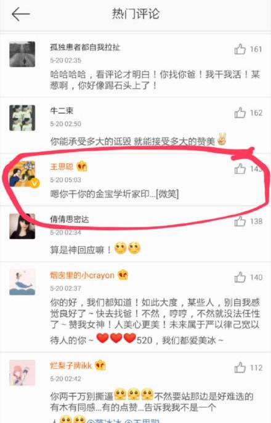Viewport: 271px width, 423px height.
Task: Open the member badge beside 烟囱里的小crayon
Action: 123,275
